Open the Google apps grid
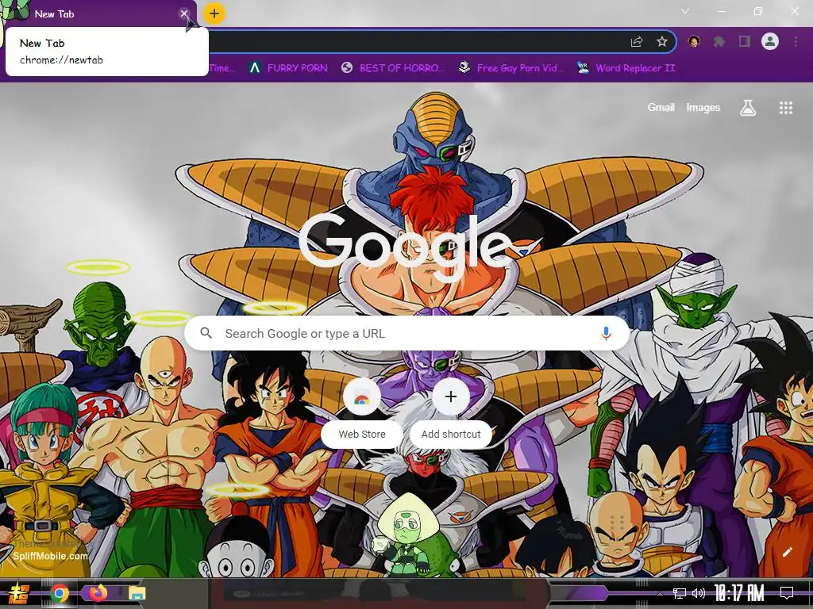The image size is (813, 609). pos(786,108)
